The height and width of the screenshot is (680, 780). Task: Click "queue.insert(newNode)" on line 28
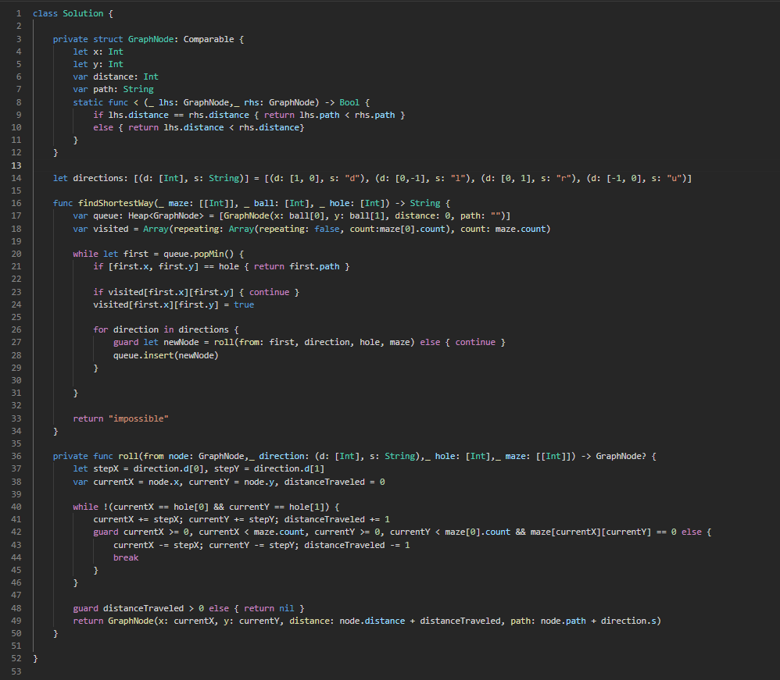click(x=166, y=355)
